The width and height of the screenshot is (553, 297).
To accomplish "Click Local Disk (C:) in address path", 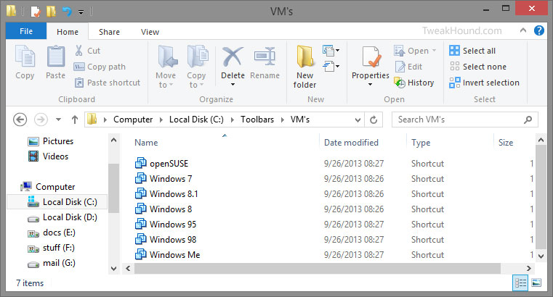I will pos(196,120).
